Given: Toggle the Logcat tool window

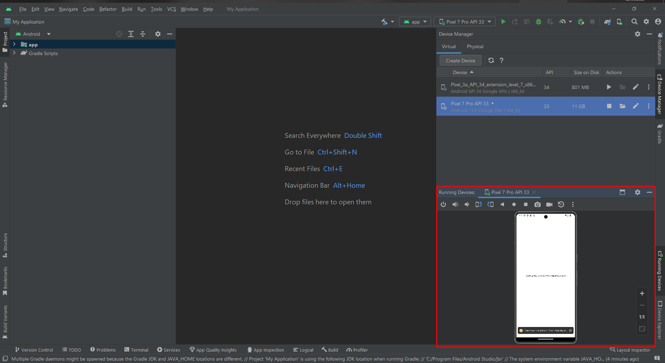Looking at the screenshot, I should 303,350.
